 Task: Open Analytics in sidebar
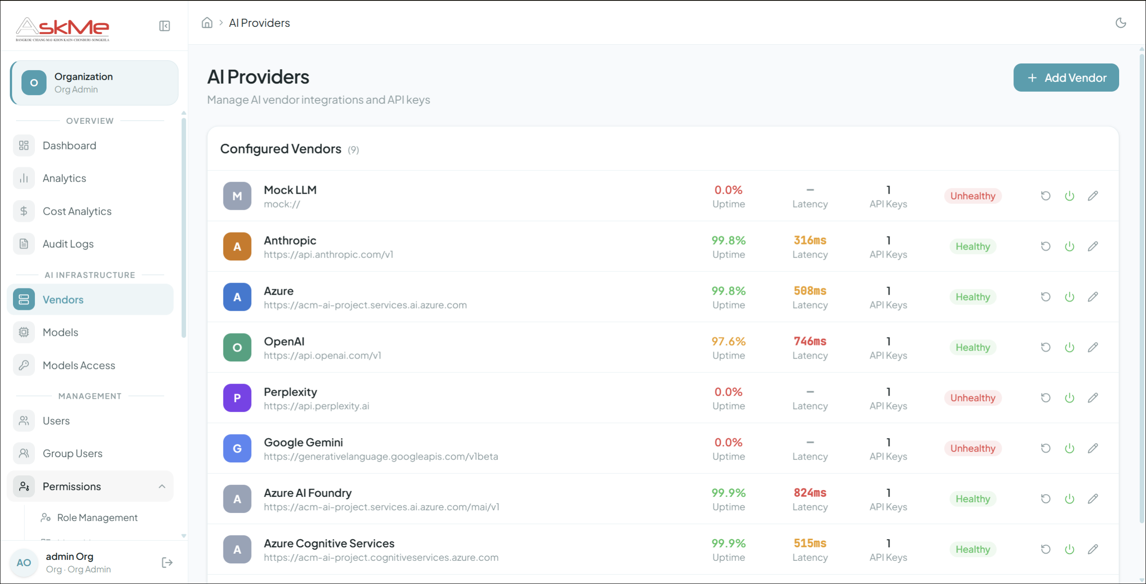point(90,178)
